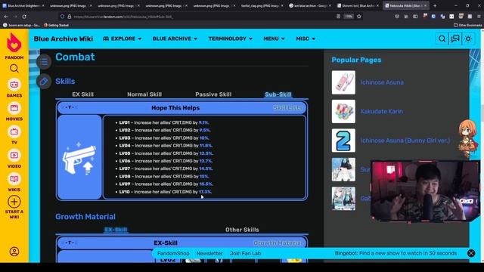Open the Join Fan Lab link

pos(245,253)
